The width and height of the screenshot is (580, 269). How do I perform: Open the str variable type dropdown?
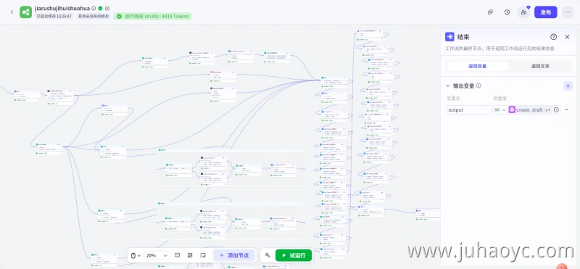coord(500,110)
